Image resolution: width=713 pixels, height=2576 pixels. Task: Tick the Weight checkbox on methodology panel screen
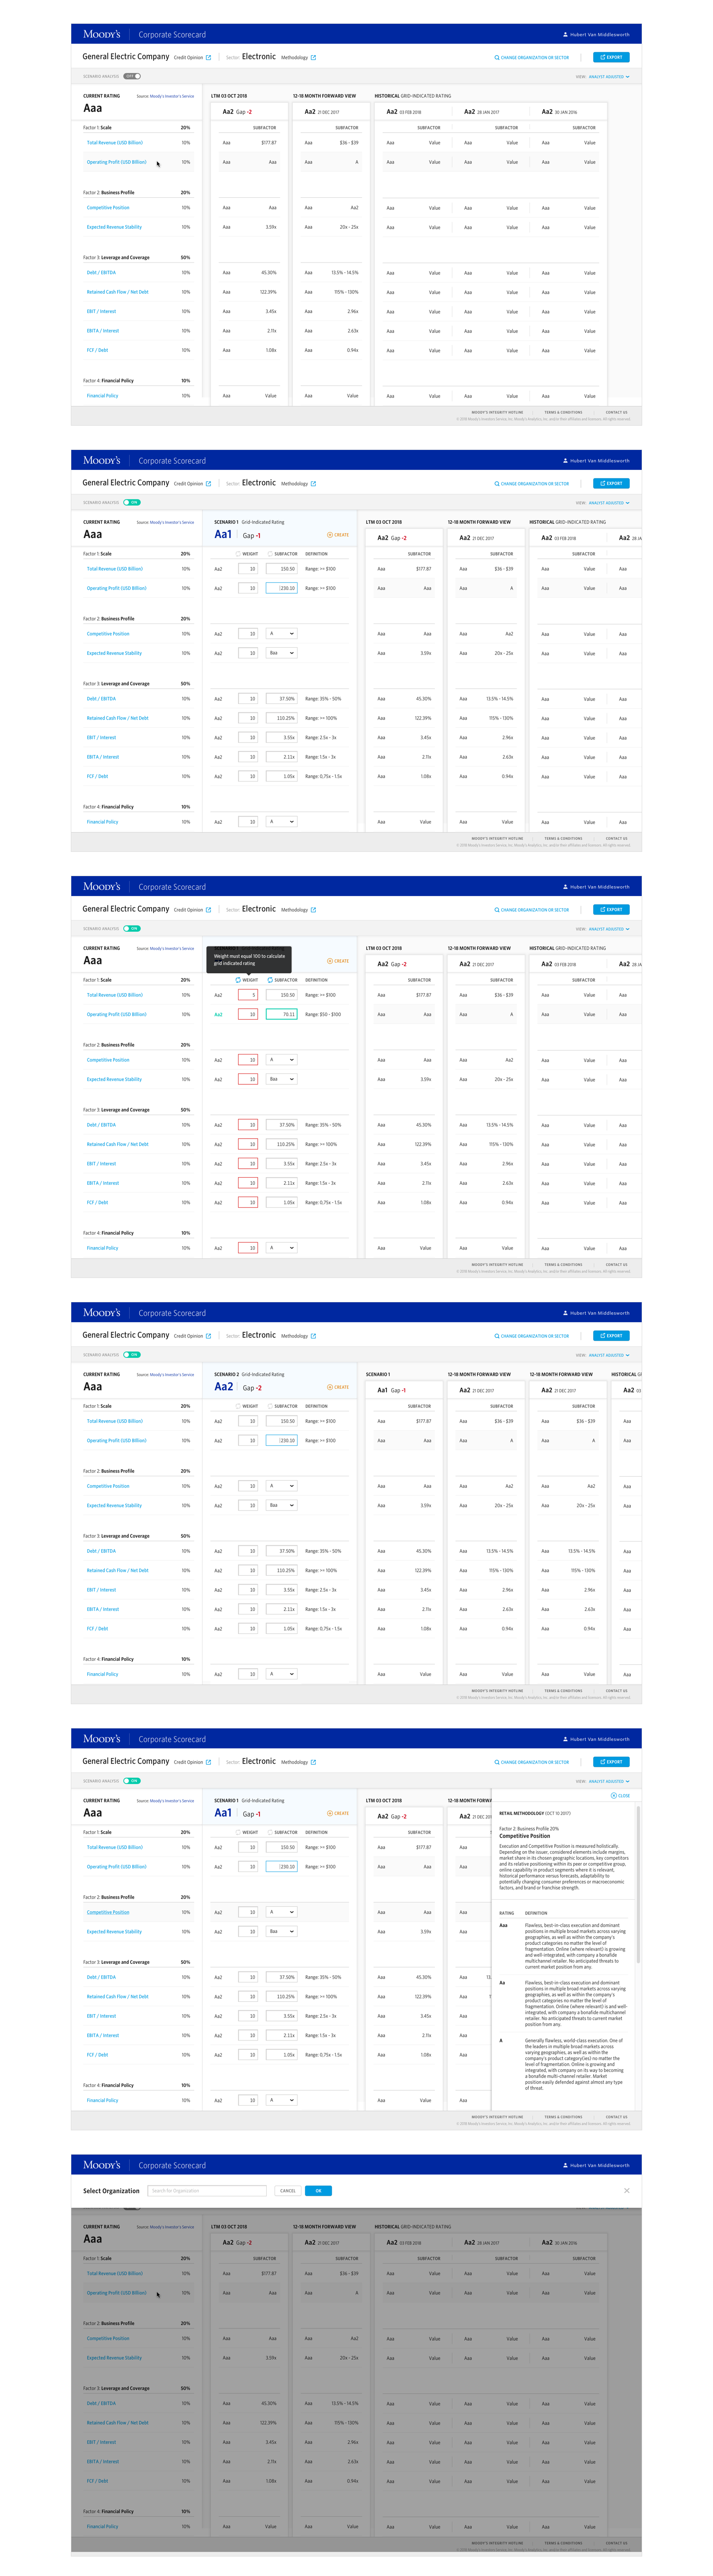238,1832
